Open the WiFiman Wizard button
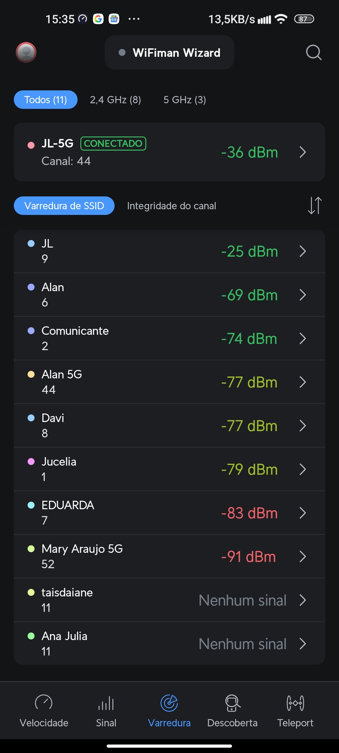This screenshot has width=339, height=753. coord(169,52)
